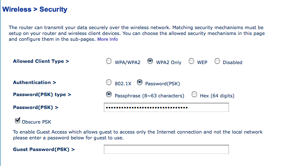Click the Password(PSK) type > label
304x166 pixels.
42,94
